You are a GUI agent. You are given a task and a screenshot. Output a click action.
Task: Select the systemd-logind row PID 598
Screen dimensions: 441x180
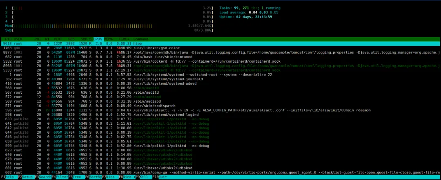(x=220, y=115)
